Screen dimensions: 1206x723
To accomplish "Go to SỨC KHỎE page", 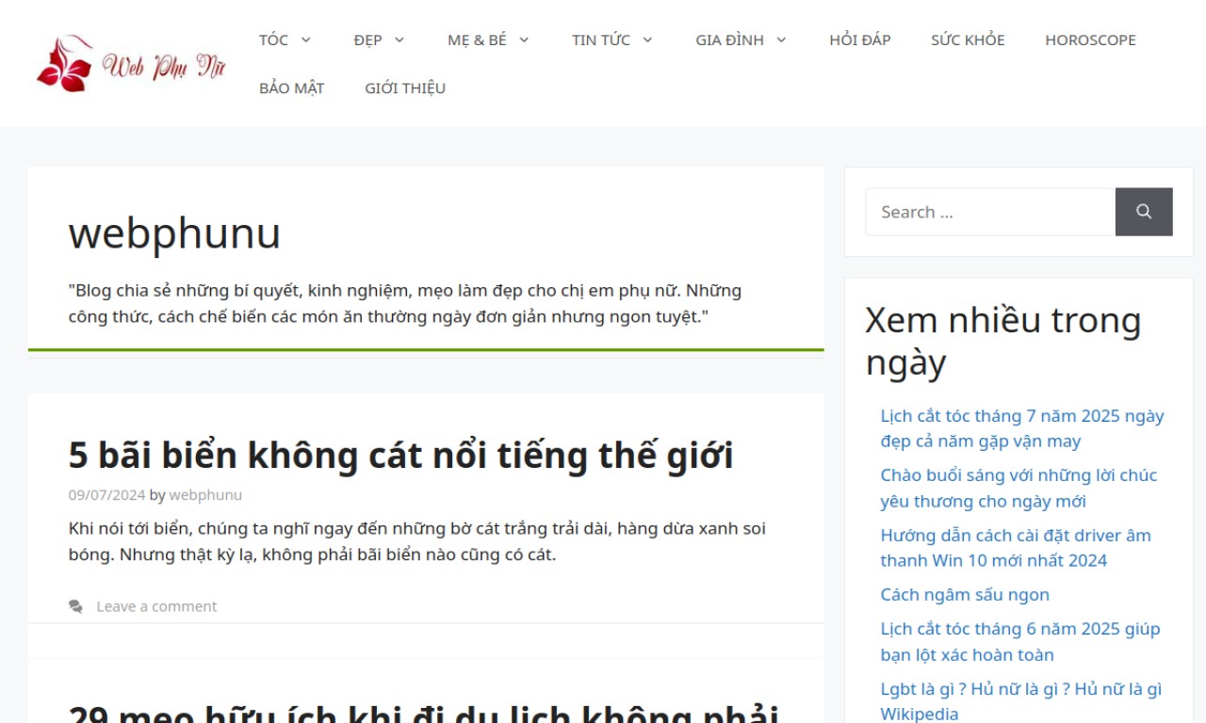I will click(x=968, y=40).
